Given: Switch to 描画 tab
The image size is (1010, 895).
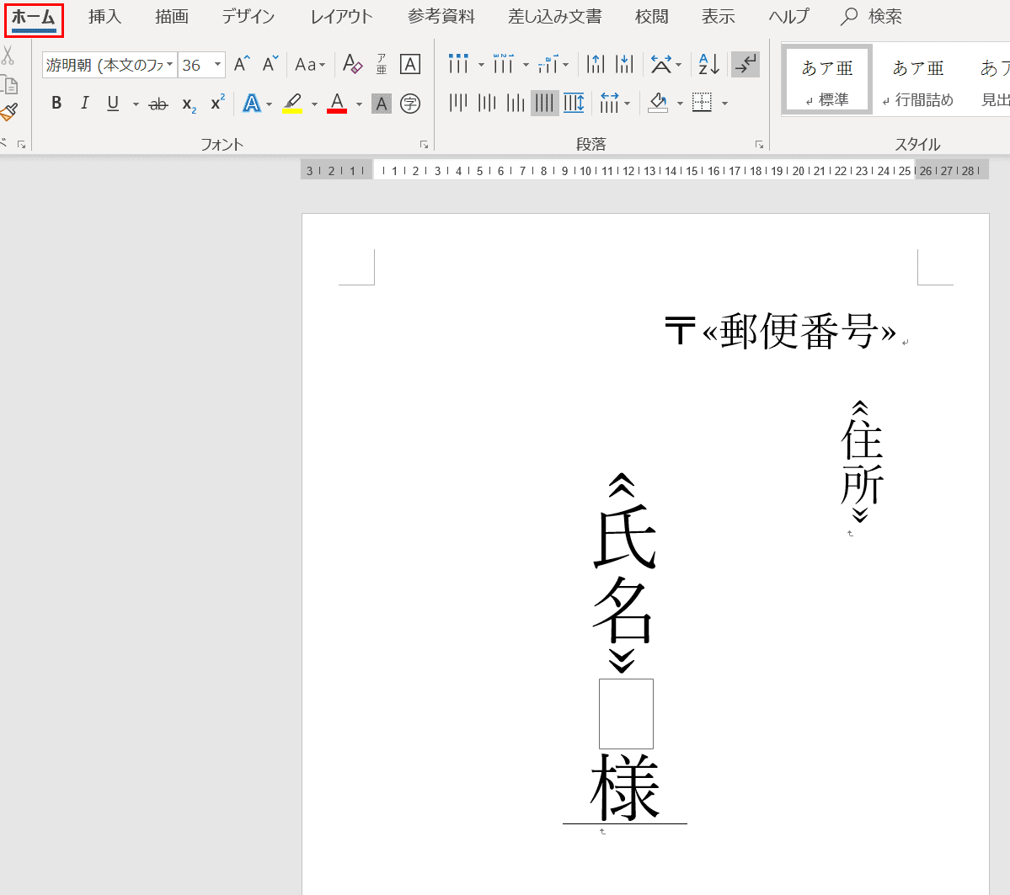Looking at the screenshot, I should [171, 17].
